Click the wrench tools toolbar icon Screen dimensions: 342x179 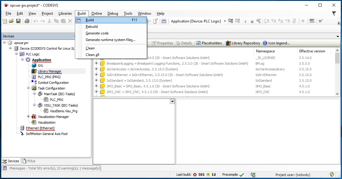click(x=258, y=21)
